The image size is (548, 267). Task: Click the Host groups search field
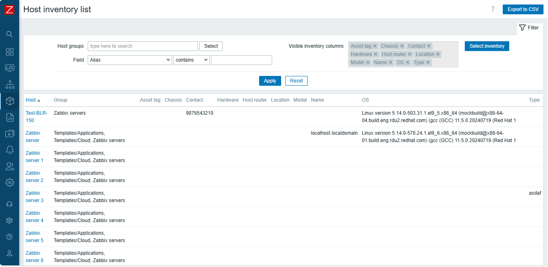point(142,46)
